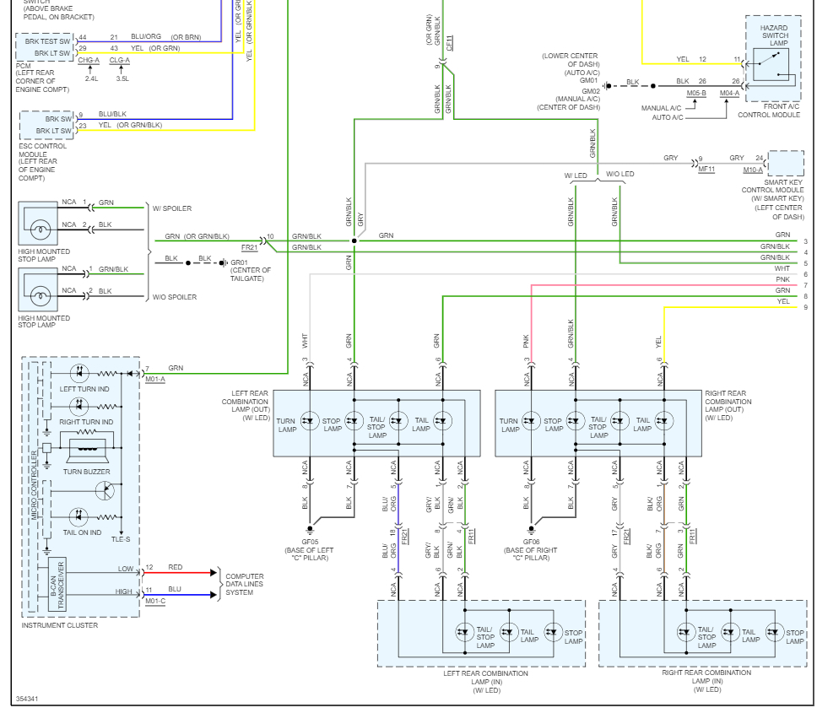
Task: Click turn lamp LED in left rear lamp (OUT)
Action: pyautogui.click(x=310, y=421)
